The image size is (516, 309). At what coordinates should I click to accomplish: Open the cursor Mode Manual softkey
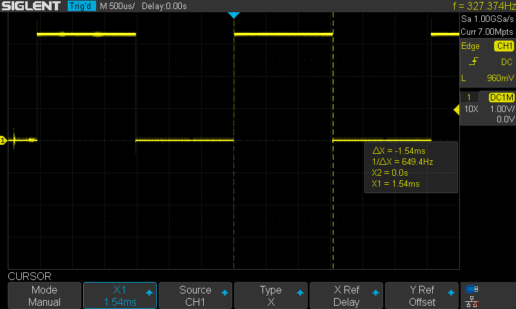coord(45,295)
